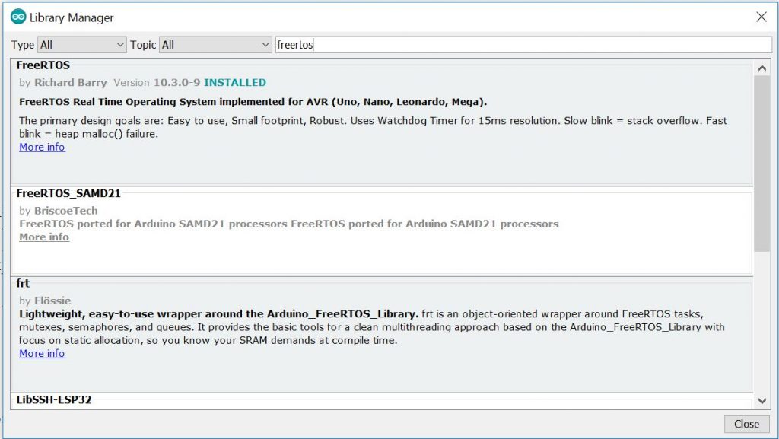Click the vertical scrollbar thumb
Viewport: 779px width, 439px height.
click(762, 164)
